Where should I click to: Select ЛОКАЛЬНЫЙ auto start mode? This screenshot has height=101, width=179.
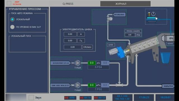12,19
